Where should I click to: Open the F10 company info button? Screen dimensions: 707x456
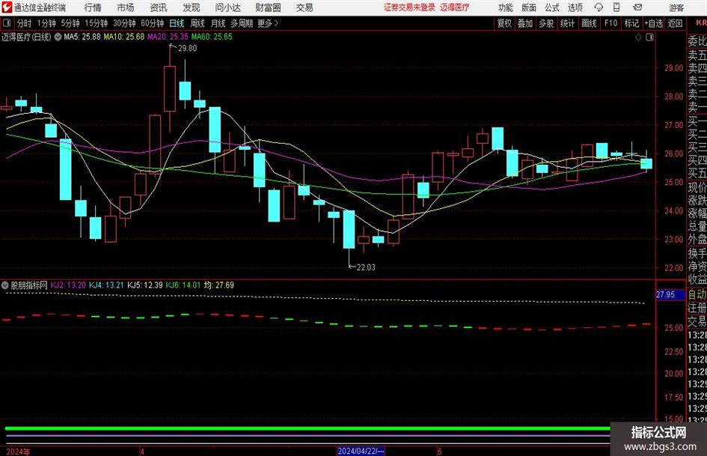(x=610, y=23)
